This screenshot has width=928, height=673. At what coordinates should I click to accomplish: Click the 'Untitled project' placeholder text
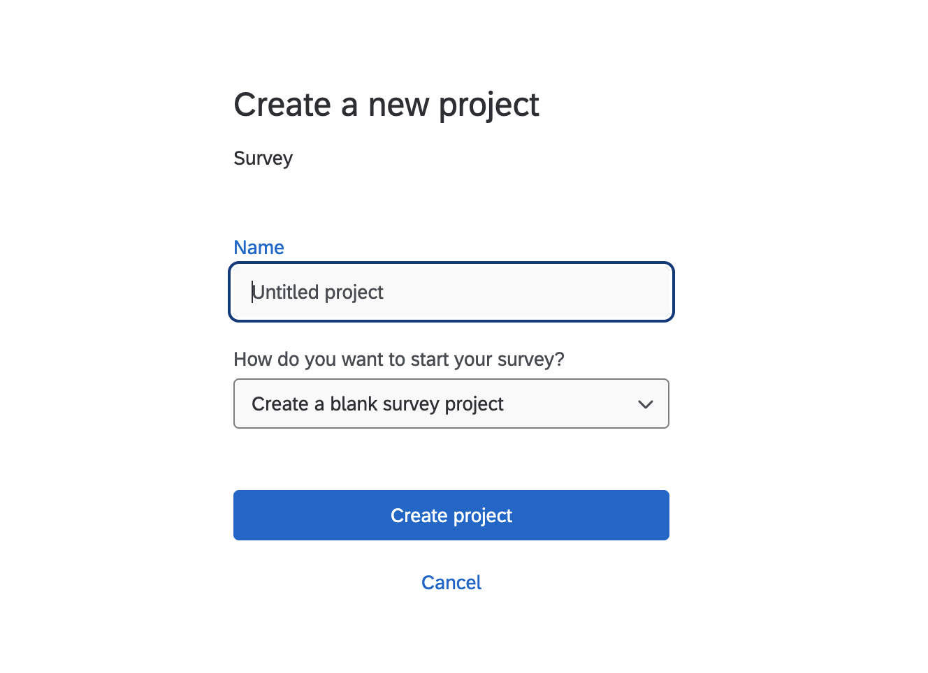coord(318,293)
